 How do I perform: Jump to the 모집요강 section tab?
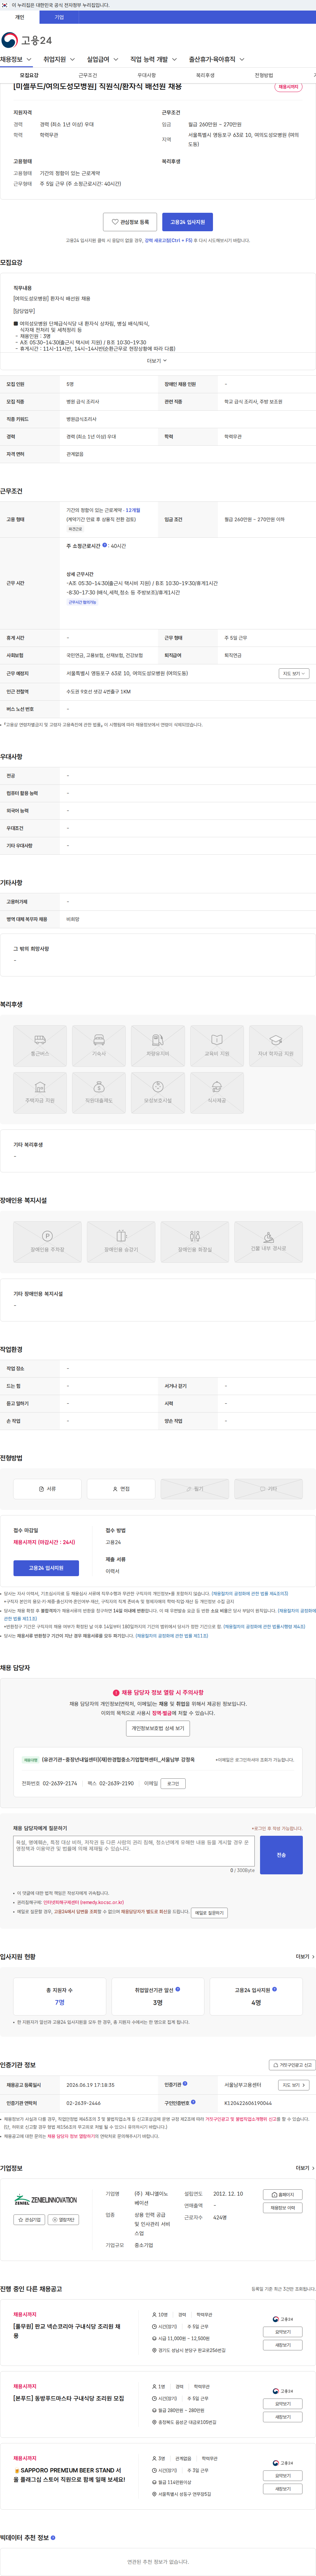pyautogui.click(x=29, y=75)
